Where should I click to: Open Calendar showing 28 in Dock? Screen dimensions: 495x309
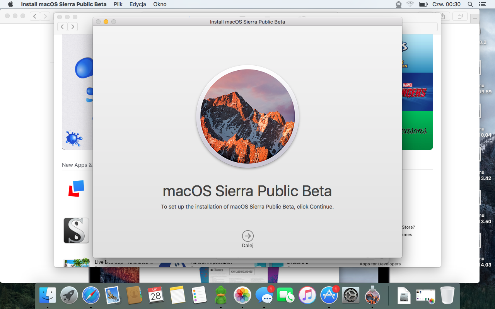[156, 296]
